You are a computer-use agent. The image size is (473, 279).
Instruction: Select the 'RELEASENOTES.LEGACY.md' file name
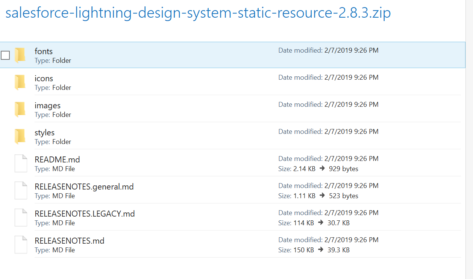tap(85, 214)
